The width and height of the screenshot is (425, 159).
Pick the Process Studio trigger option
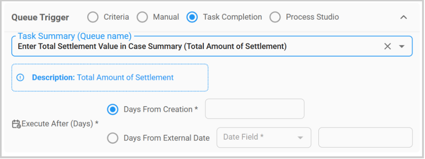275,17
